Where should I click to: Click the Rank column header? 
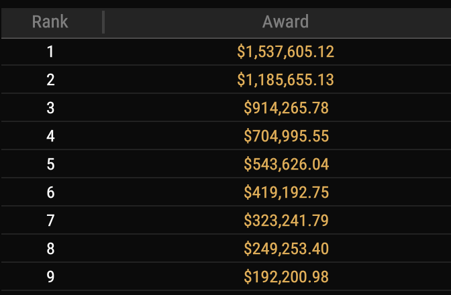coord(50,22)
